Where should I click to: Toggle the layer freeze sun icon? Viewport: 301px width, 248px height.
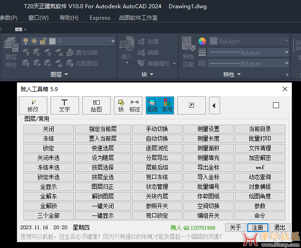click(x=34, y=41)
